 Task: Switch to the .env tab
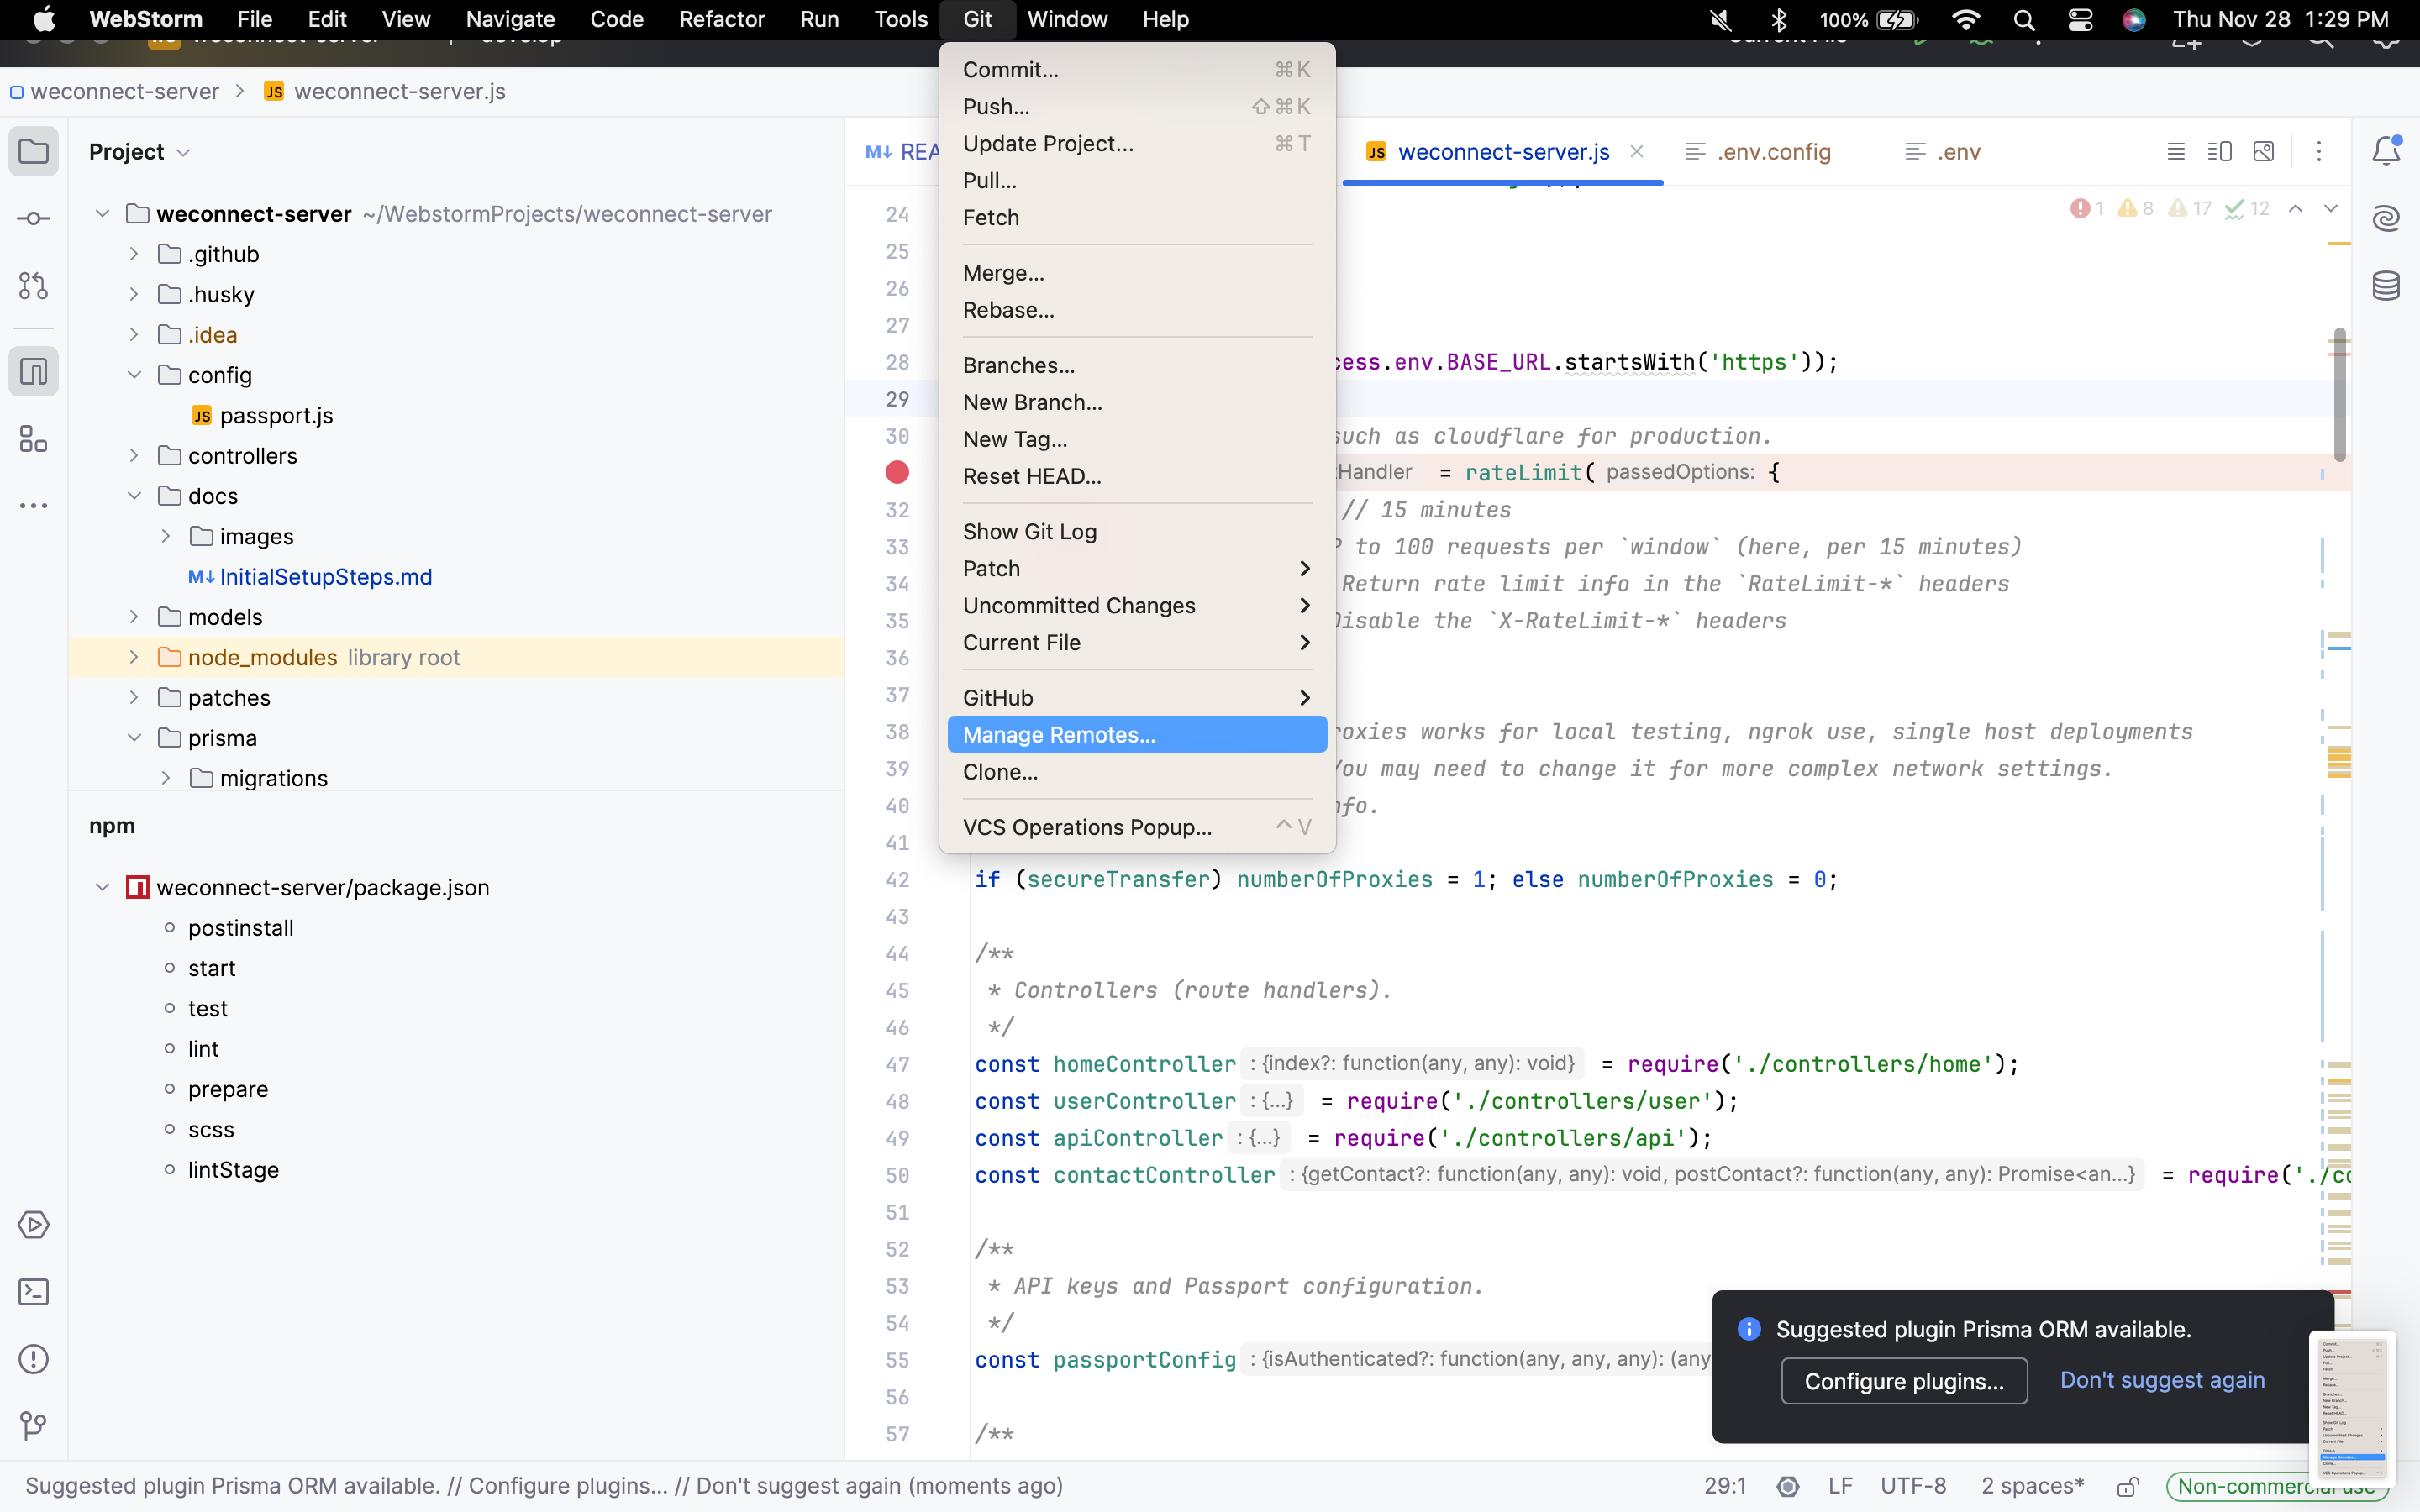pyautogui.click(x=1953, y=151)
